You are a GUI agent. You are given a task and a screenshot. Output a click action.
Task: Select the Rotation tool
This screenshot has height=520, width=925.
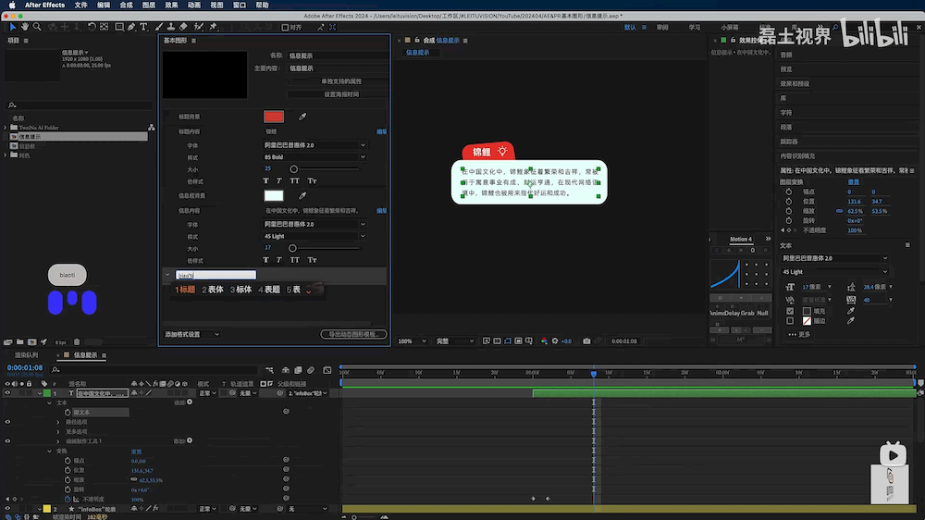[x=92, y=27]
